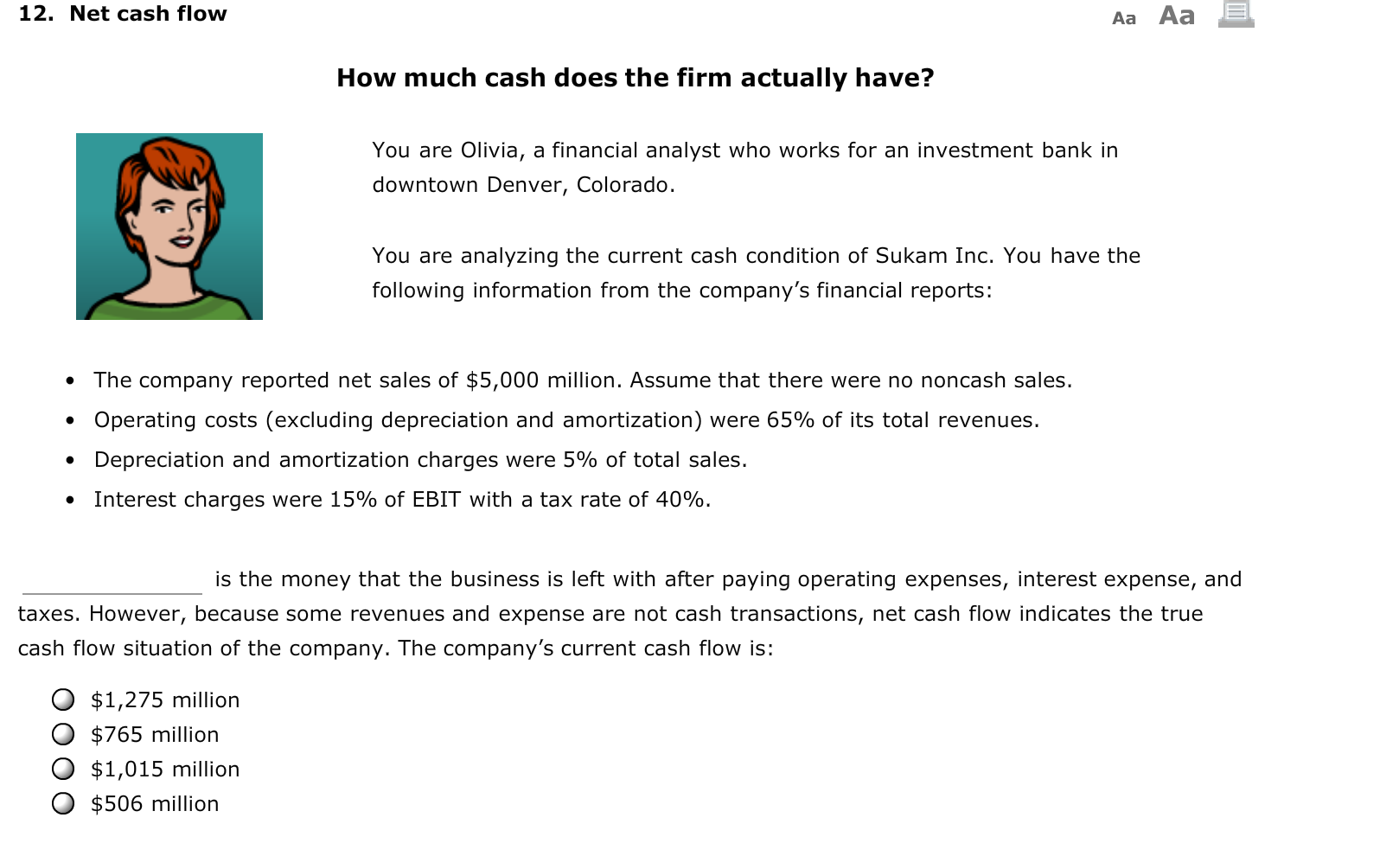The width and height of the screenshot is (1399, 856).
Task: Click the bullet about net sales of $5,000 million
Action: (x=584, y=380)
